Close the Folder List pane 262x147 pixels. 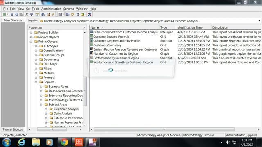coord(84,27)
